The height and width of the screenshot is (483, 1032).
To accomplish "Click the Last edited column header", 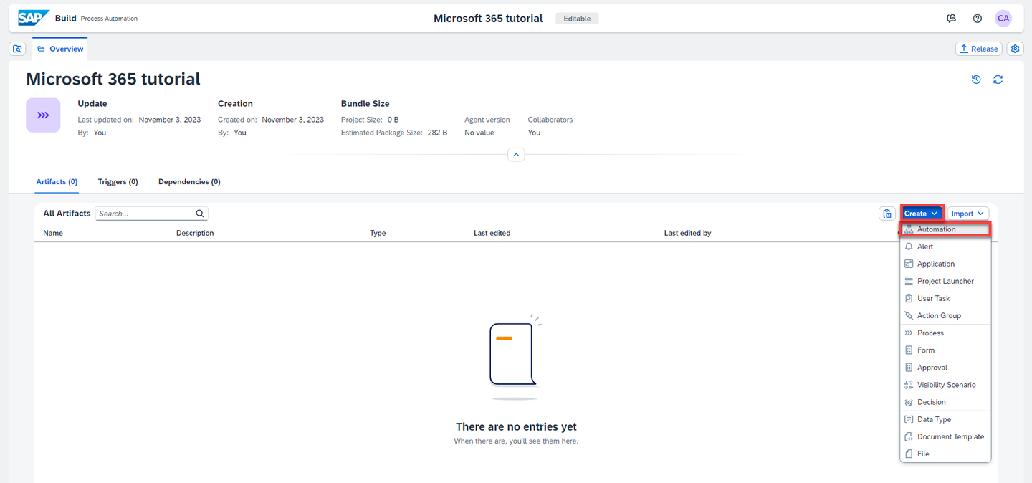I will pyautogui.click(x=492, y=233).
